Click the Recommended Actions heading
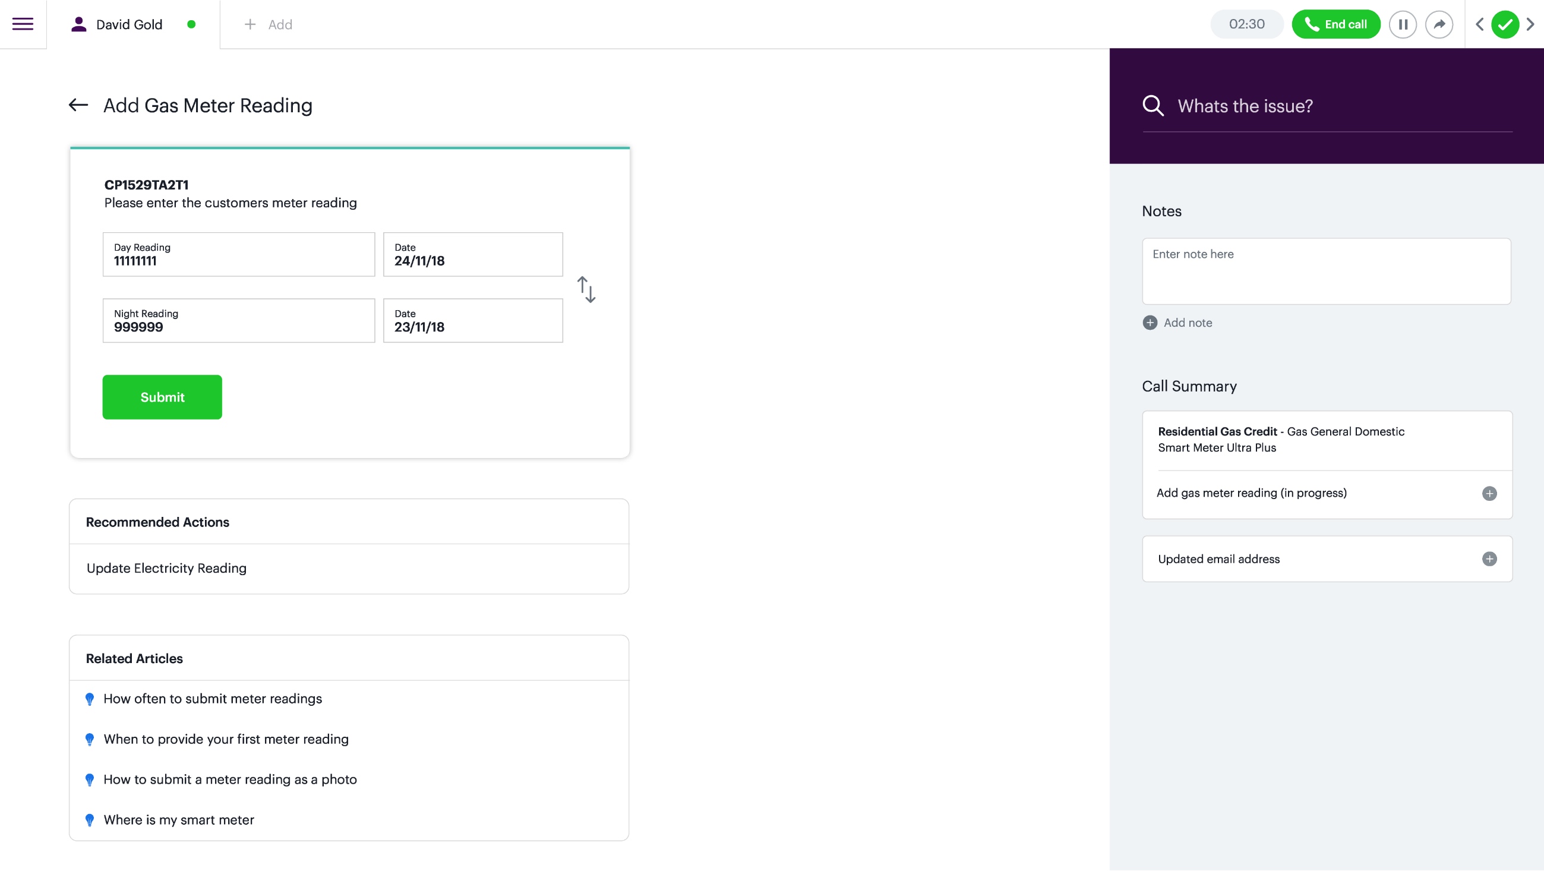Viewport: 1544px width, 871px height. pyautogui.click(x=157, y=522)
